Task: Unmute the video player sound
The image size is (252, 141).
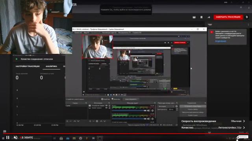Action: pyautogui.click(x=15, y=137)
